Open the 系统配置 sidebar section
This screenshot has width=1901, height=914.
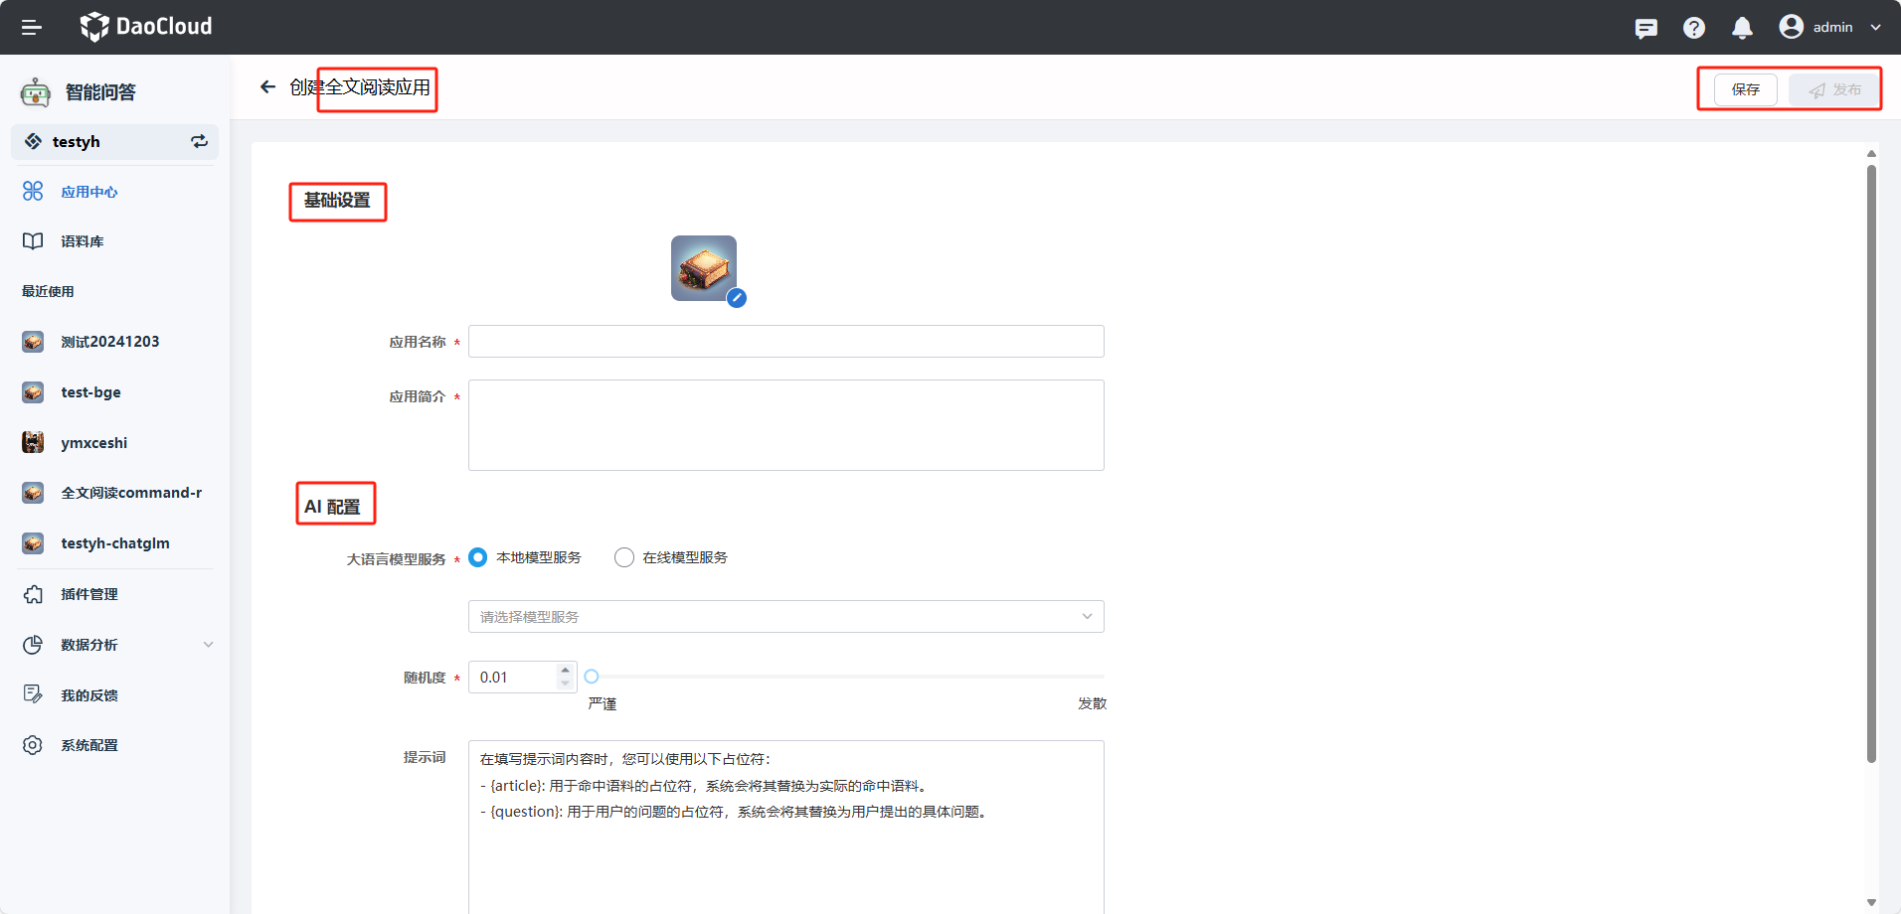coord(88,744)
